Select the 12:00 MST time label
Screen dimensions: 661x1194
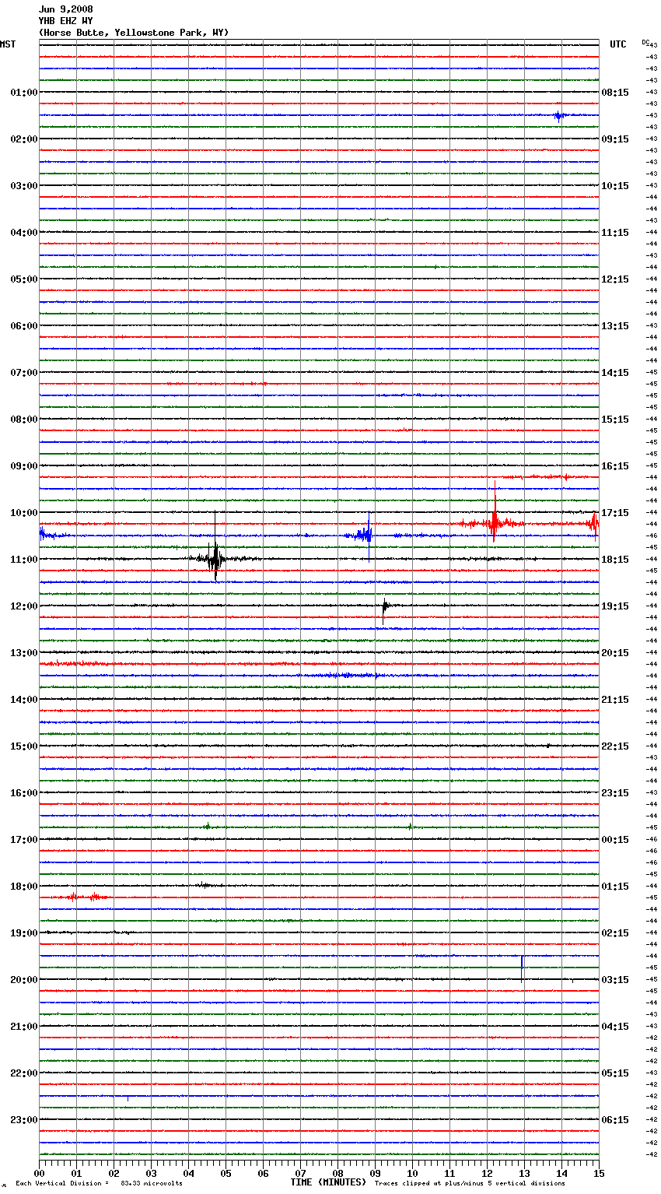(23, 606)
